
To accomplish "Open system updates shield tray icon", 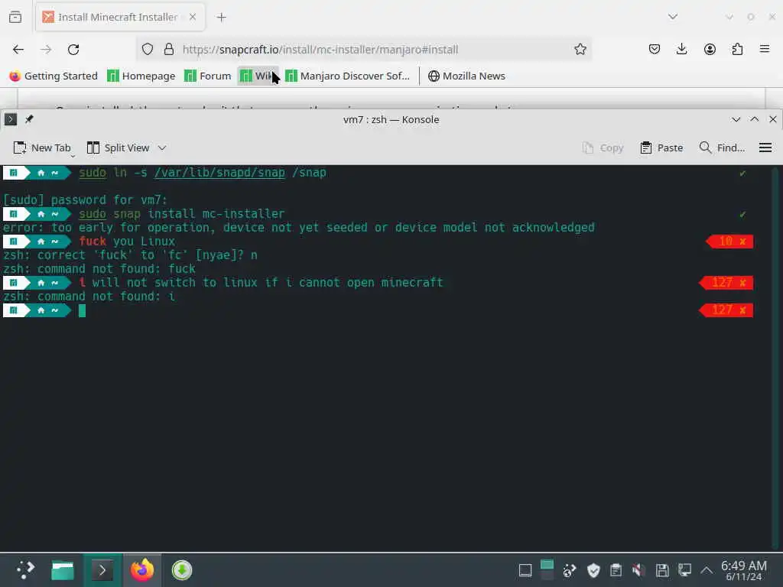I will tap(593, 570).
